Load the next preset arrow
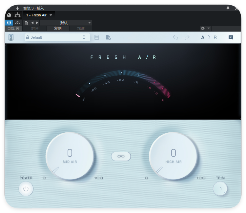The image size is (246, 213). [37, 23]
